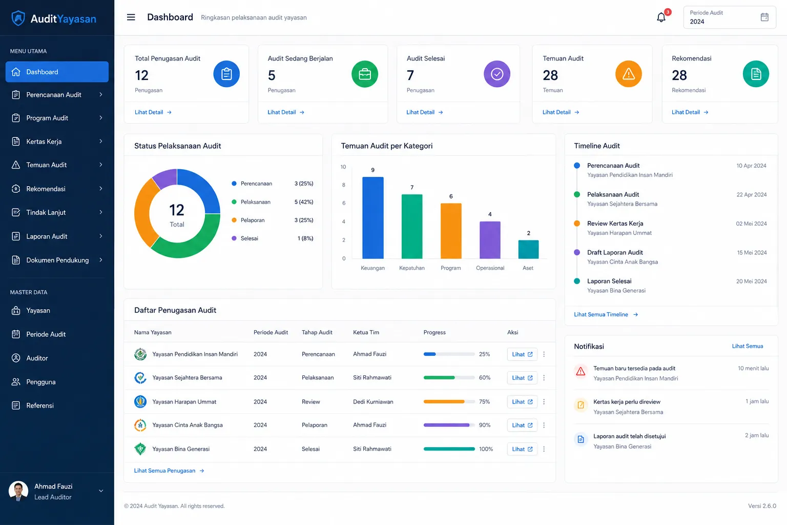Screen dimensions: 787x525
Task: Click the Kertas kerja notification edit icon
Action: 581,405
